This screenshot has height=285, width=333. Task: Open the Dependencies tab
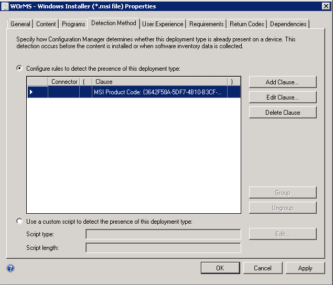point(288,24)
